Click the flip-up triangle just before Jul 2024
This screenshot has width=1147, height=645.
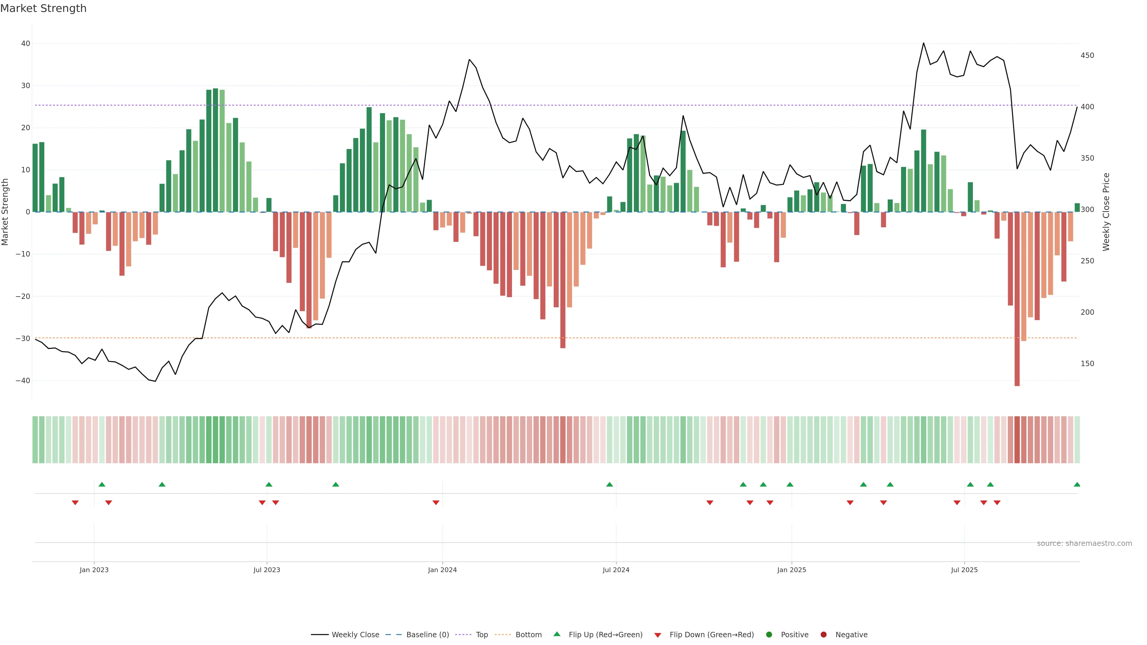(x=610, y=484)
